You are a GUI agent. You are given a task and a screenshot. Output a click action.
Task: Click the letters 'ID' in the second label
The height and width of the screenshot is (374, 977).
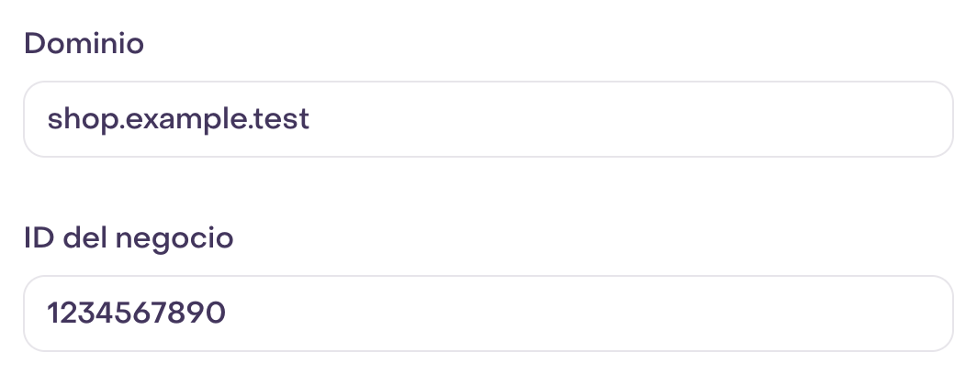(39, 237)
